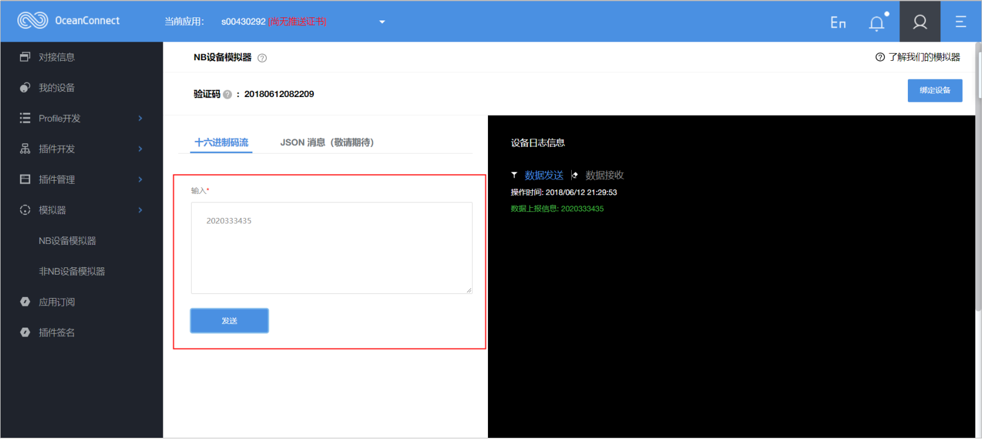Click the 插件管理 sidebar icon
The height and width of the screenshot is (439, 982).
pos(25,179)
